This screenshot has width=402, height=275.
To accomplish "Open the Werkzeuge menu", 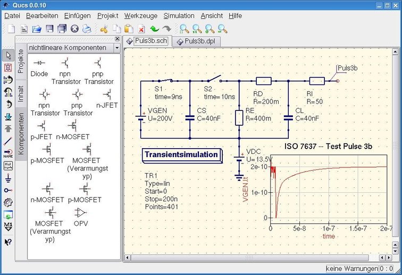I will point(140,16).
